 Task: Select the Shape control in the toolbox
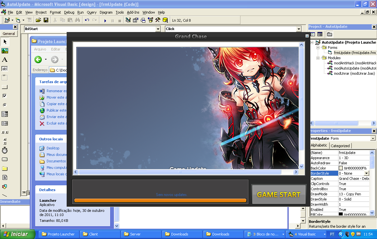coord(5,187)
